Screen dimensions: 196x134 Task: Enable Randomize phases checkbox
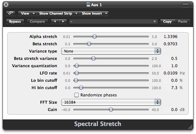(77, 95)
